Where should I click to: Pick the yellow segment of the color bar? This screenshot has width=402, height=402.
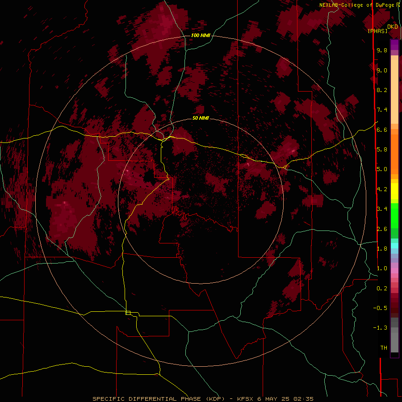[394, 191]
